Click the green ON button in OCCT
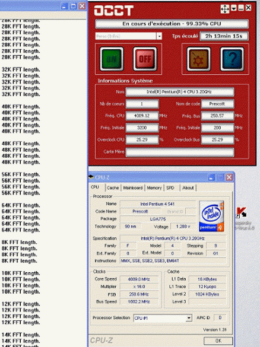260x347 pixels. coord(112,59)
